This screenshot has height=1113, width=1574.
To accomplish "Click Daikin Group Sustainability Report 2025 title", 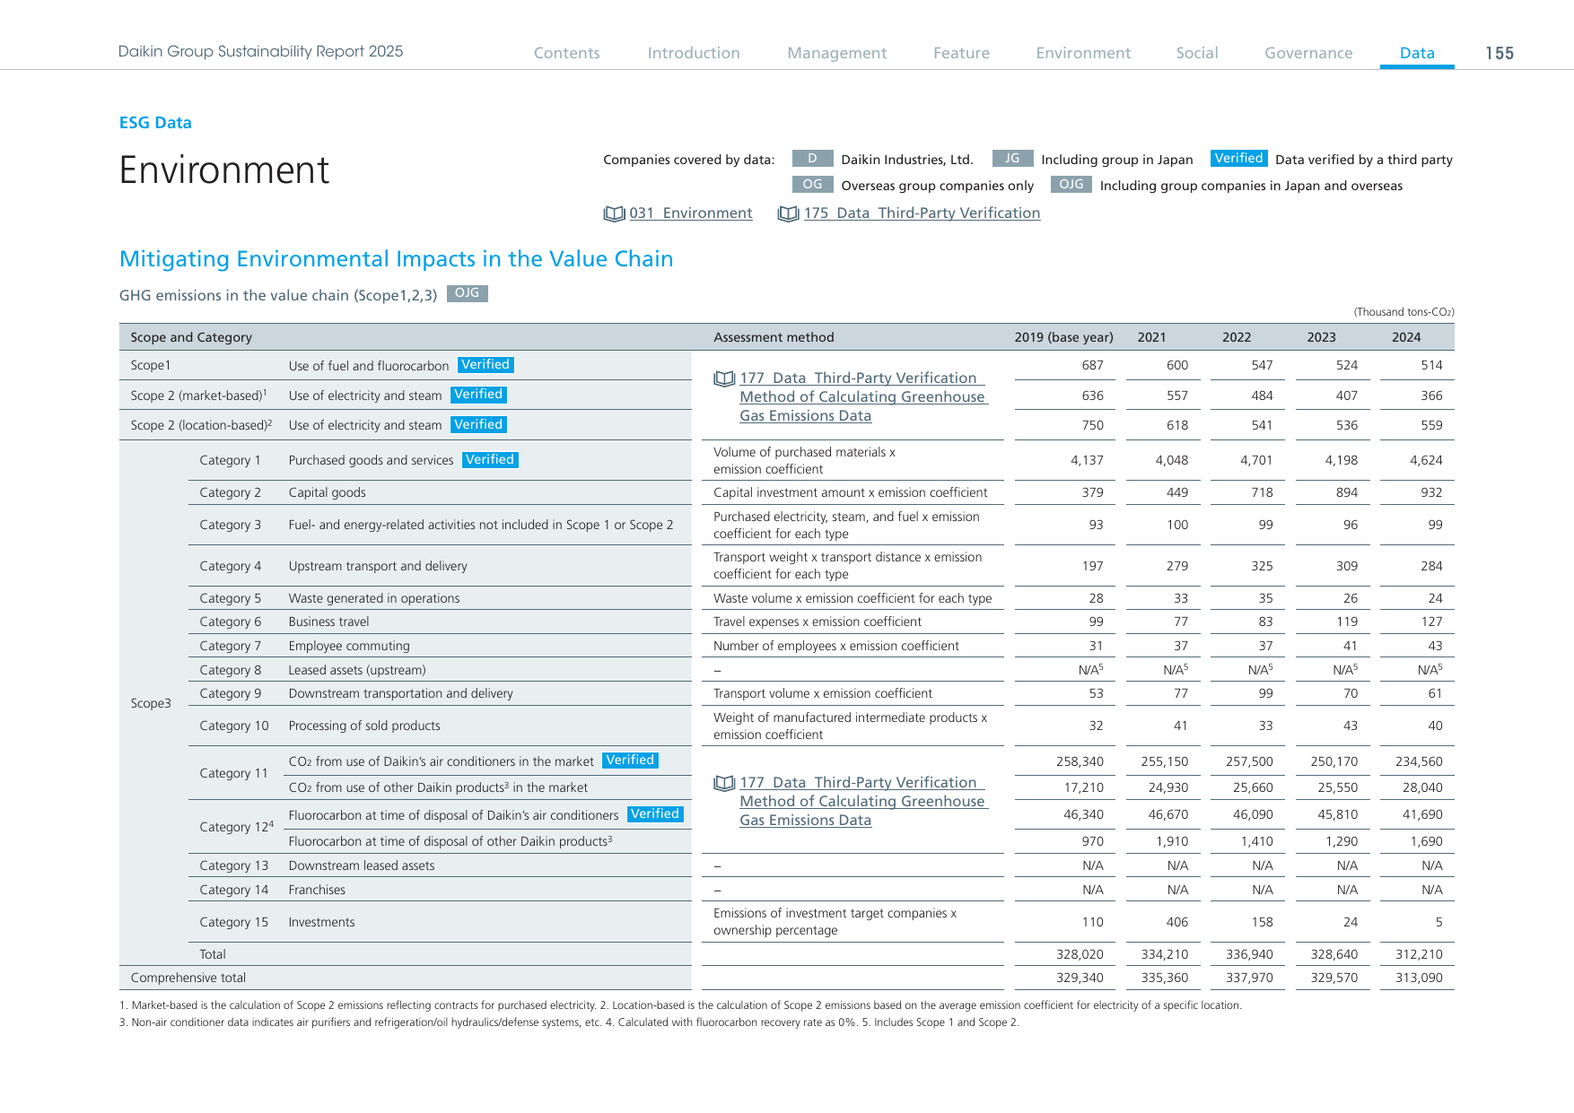I will pyautogui.click(x=260, y=51).
